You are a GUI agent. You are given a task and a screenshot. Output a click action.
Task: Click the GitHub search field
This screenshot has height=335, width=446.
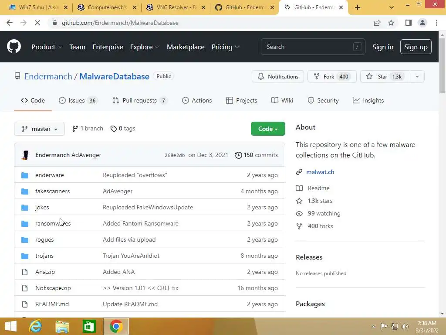coord(313,47)
